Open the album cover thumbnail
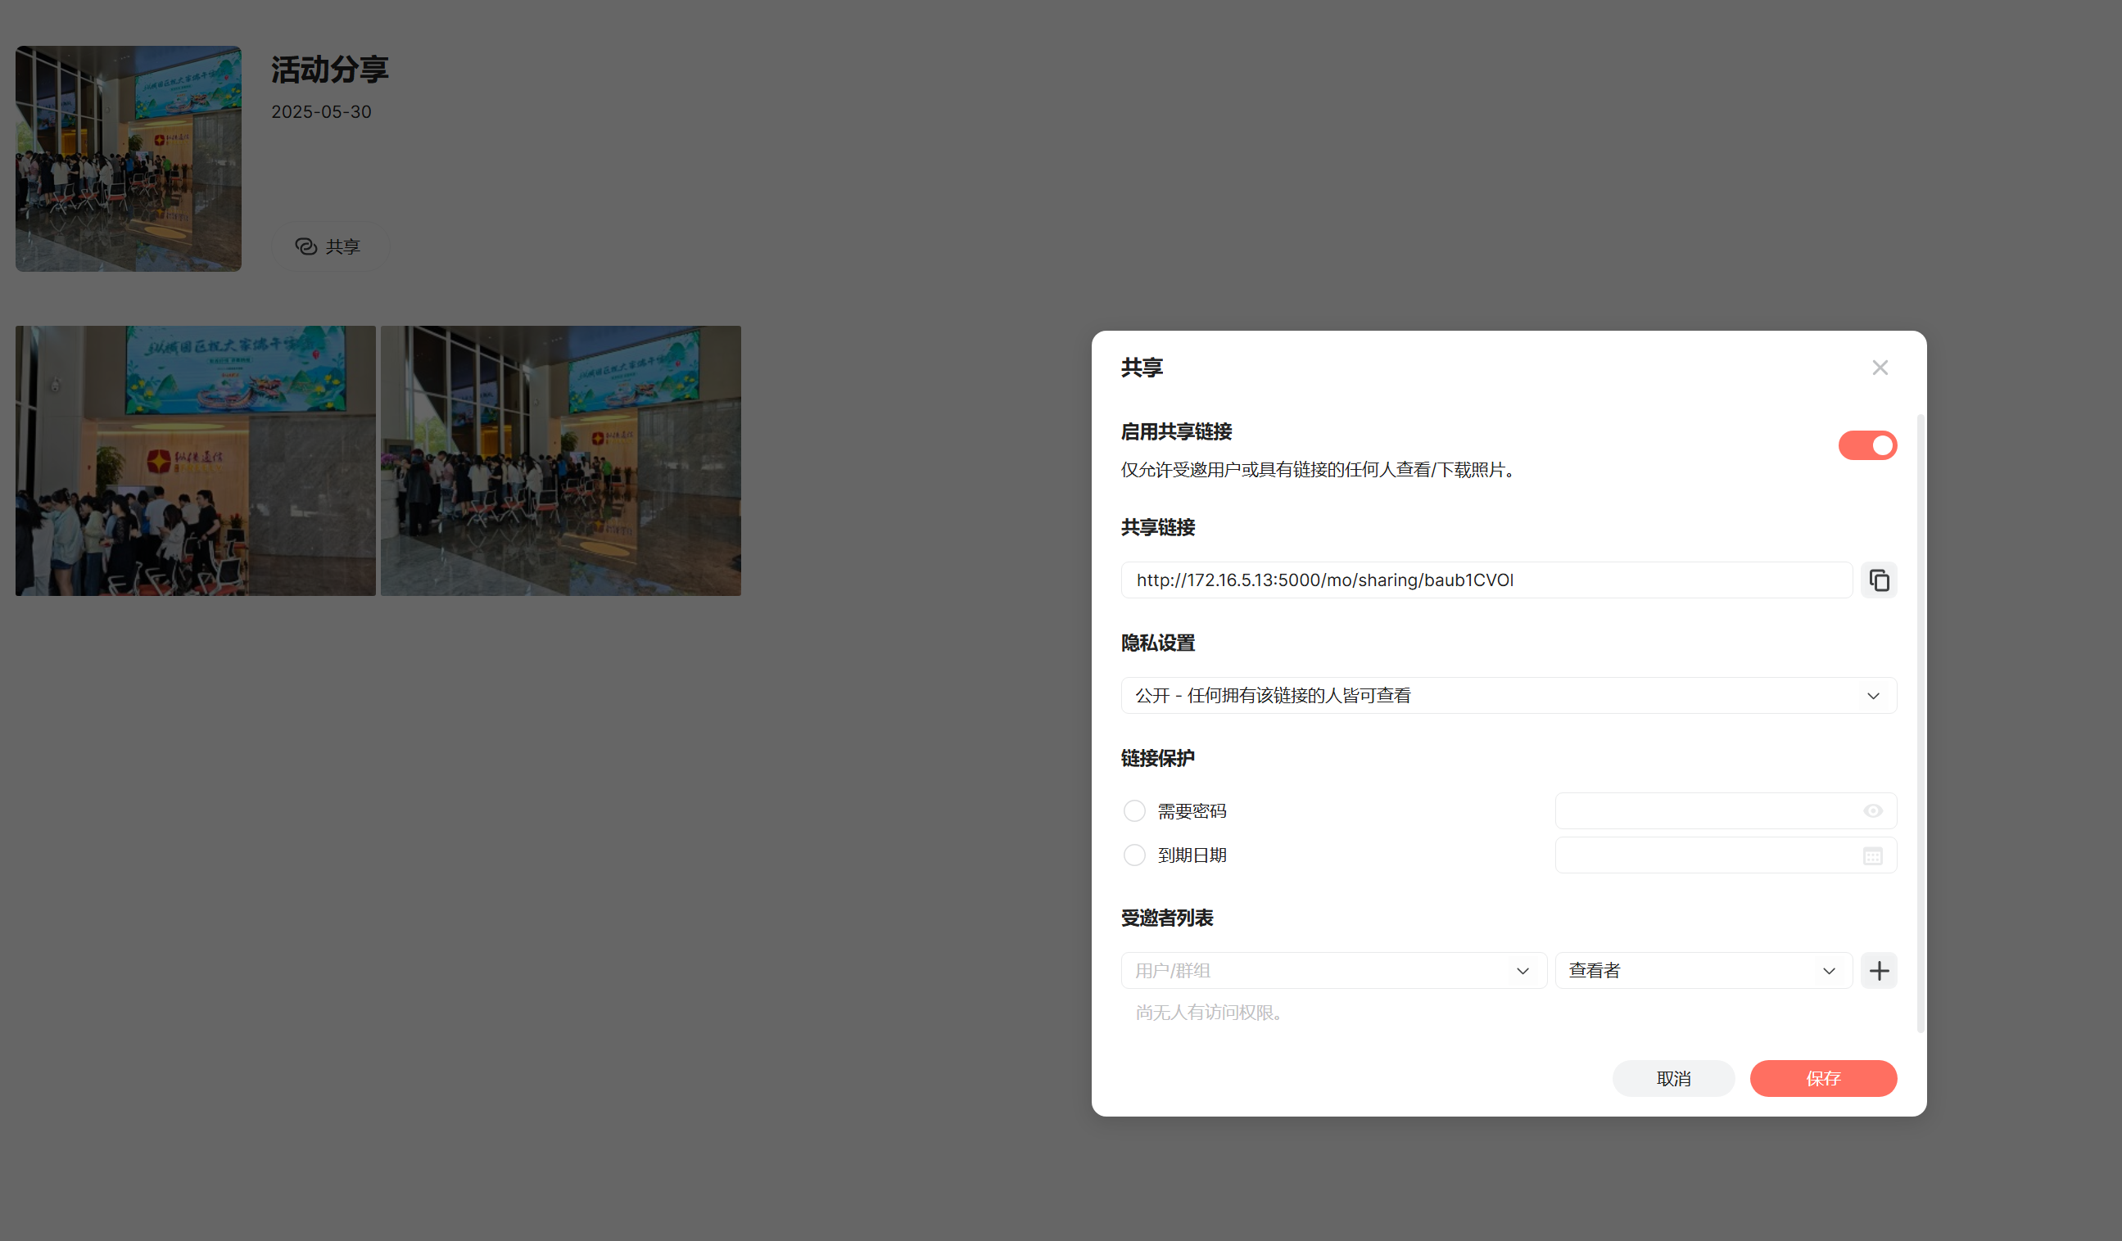This screenshot has height=1241, width=2122. tap(128, 158)
